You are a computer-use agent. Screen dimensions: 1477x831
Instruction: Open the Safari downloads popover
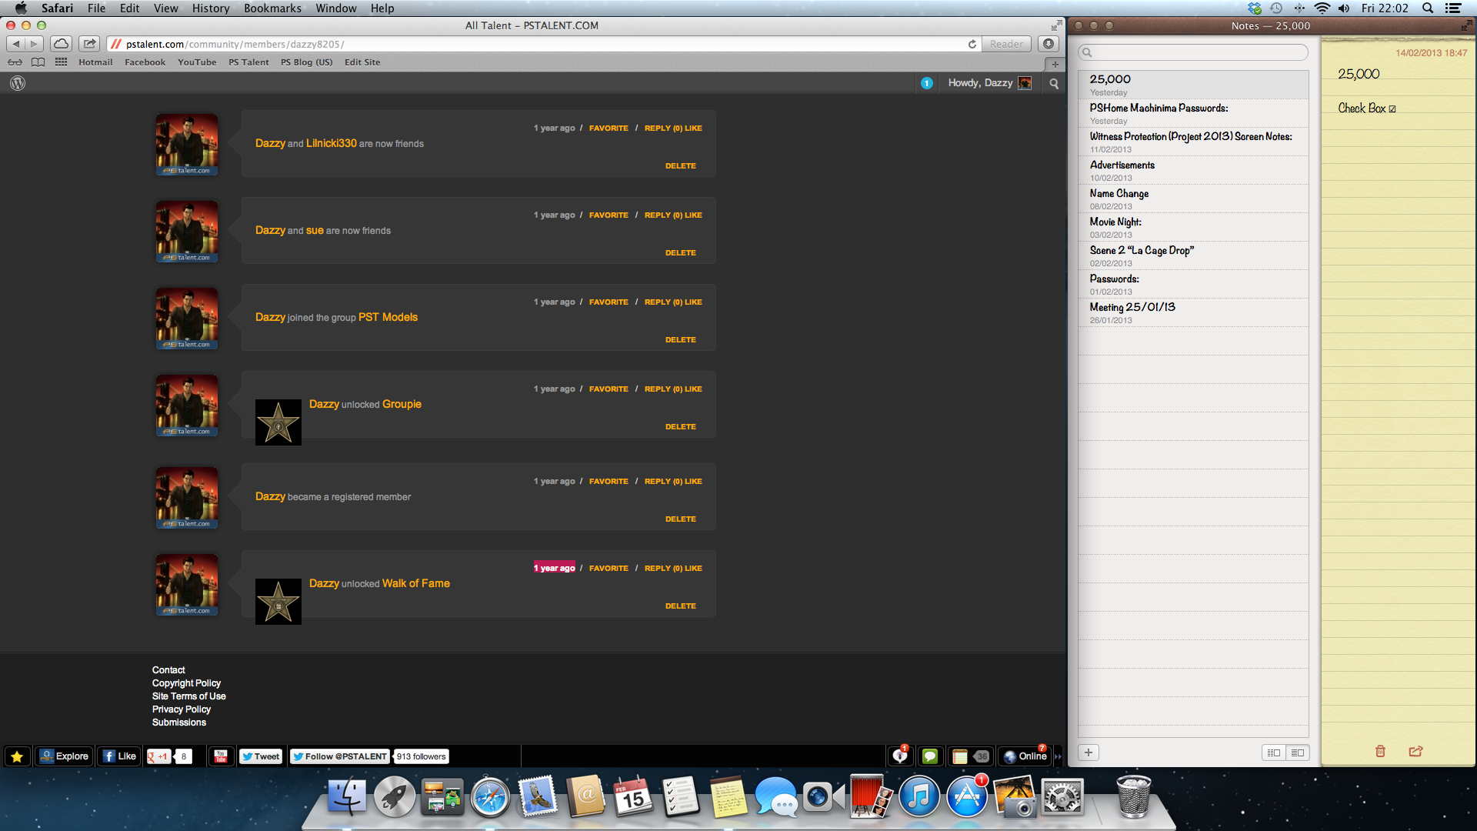1048,44
